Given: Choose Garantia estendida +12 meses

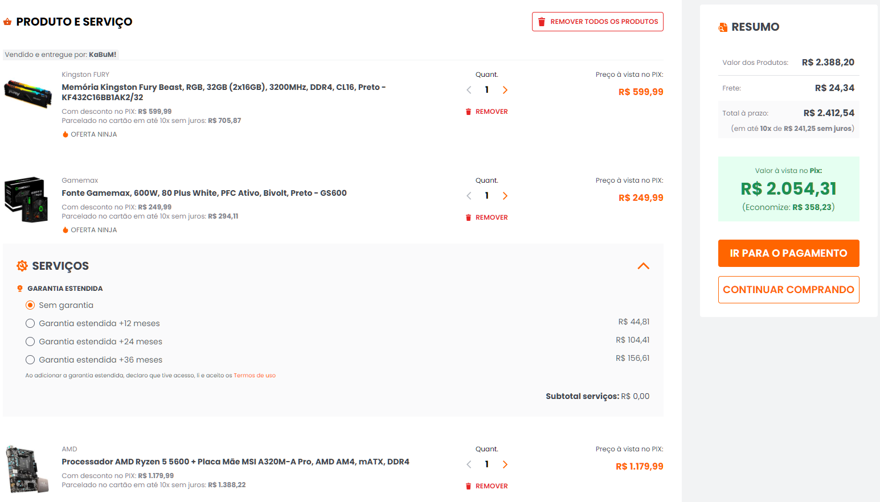Looking at the screenshot, I should tap(30, 323).
